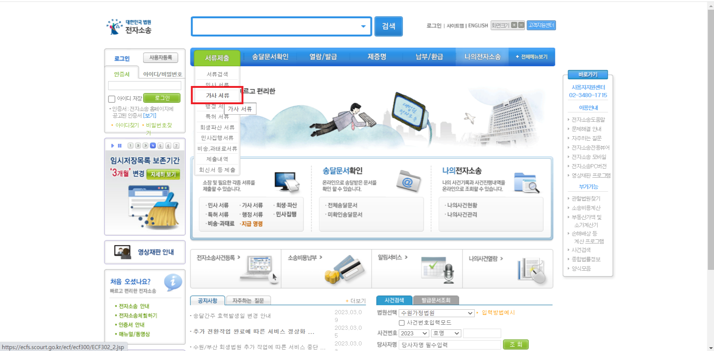Open the 법원선택 court dropdown
The image size is (714, 351).
[437, 313]
